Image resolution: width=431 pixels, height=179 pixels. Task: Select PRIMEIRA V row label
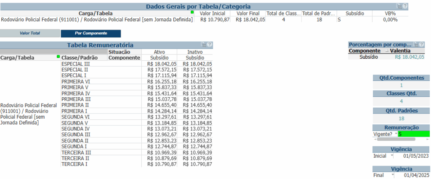pos(75,87)
